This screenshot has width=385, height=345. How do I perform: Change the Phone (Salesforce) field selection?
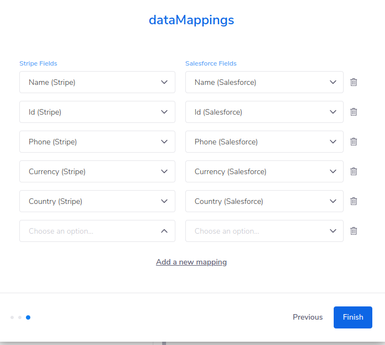point(264,142)
